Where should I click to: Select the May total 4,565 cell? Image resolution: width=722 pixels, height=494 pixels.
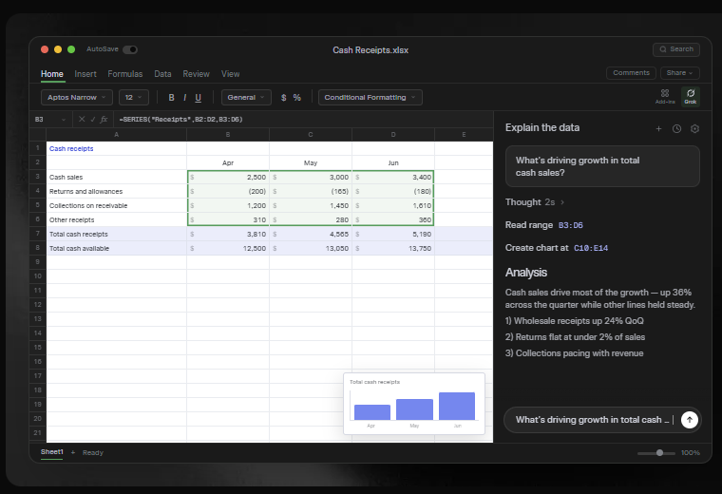click(311, 235)
